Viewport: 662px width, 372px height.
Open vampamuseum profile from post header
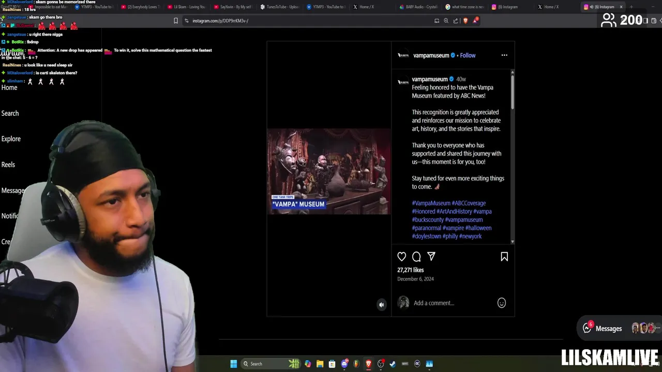431,55
